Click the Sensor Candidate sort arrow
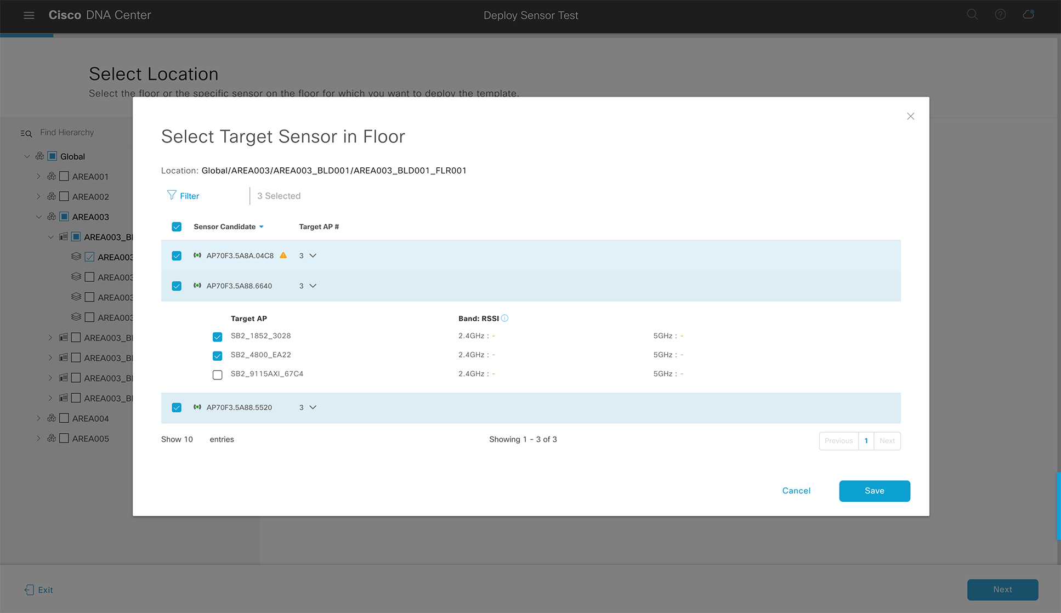Viewport: 1061px width, 613px height. pos(262,227)
